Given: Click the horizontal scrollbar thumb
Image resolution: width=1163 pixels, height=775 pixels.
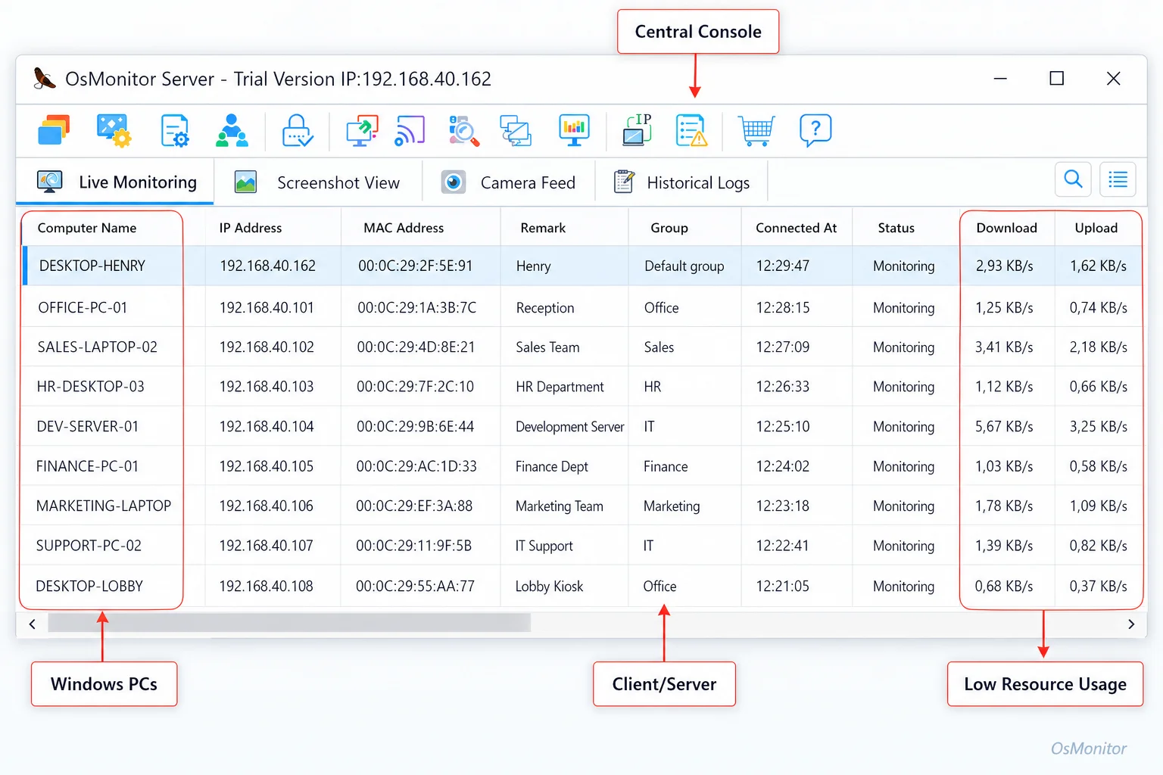Looking at the screenshot, I should 289,624.
